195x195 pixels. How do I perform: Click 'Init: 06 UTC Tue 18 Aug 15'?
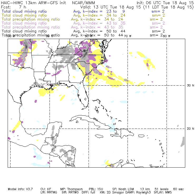(x=165, y=3)
